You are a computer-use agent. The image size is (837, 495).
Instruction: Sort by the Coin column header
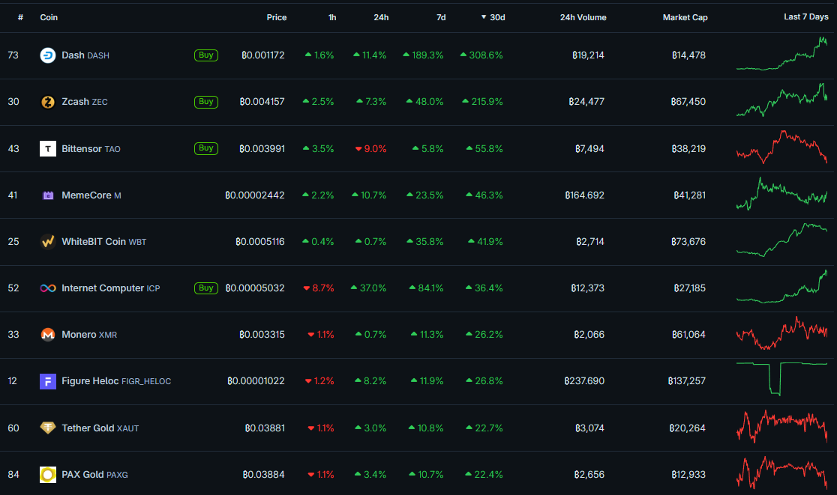pos(49,17)
